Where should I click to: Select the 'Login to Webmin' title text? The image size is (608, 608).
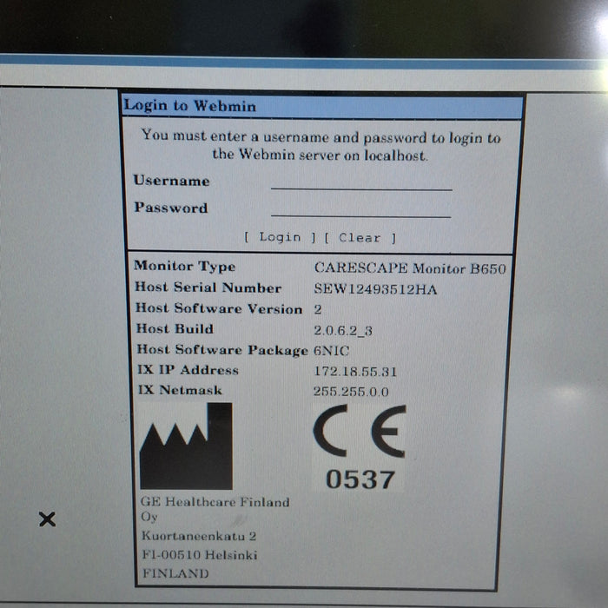point(190,105)
